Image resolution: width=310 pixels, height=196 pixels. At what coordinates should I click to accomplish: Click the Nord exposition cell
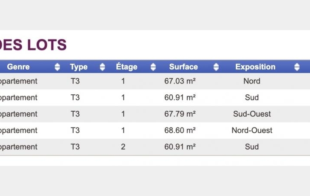click(x=252, y=81)
